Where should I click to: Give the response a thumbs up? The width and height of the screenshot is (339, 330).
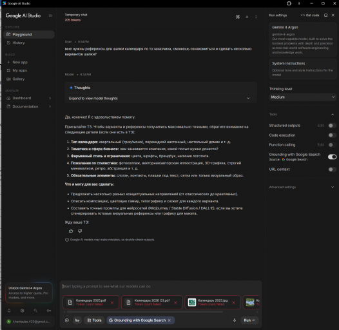tap(71, 231)
